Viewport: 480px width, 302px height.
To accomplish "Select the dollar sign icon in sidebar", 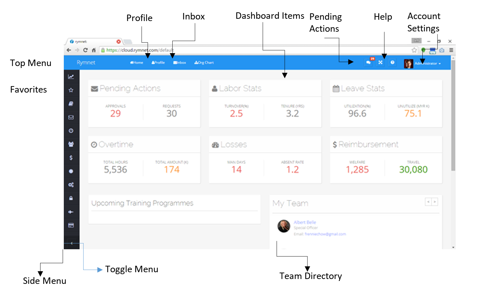I will pyautogui.click(x=71, y=158).
